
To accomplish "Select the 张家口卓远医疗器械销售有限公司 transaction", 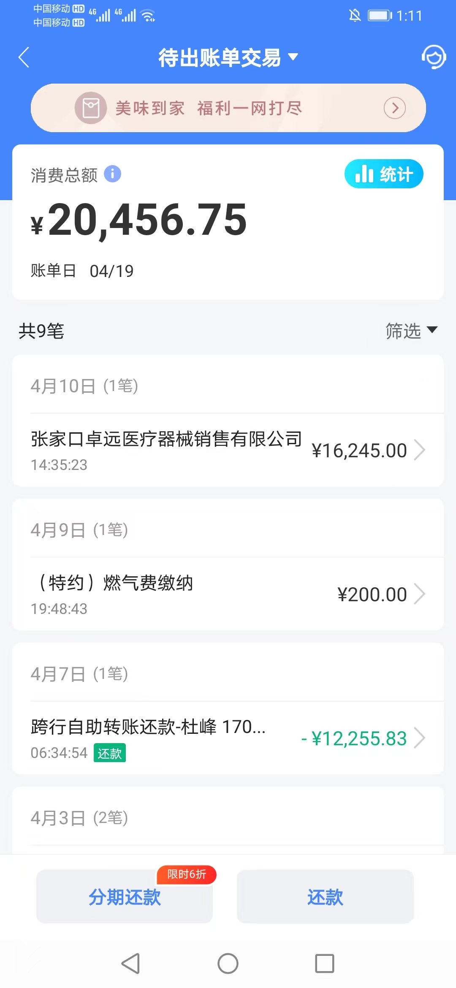I will click(228, 450).
